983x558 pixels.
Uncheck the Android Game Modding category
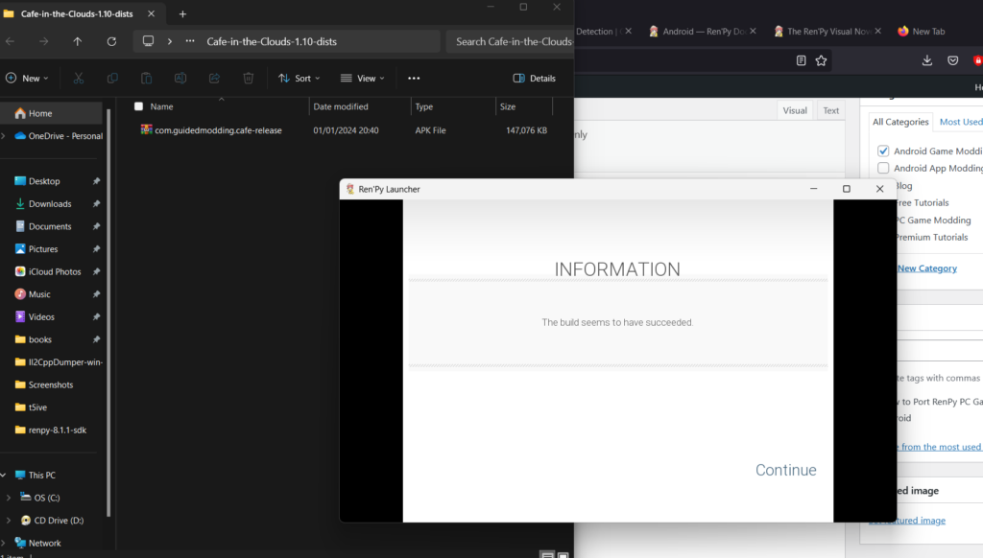click(x=883, y=151)
